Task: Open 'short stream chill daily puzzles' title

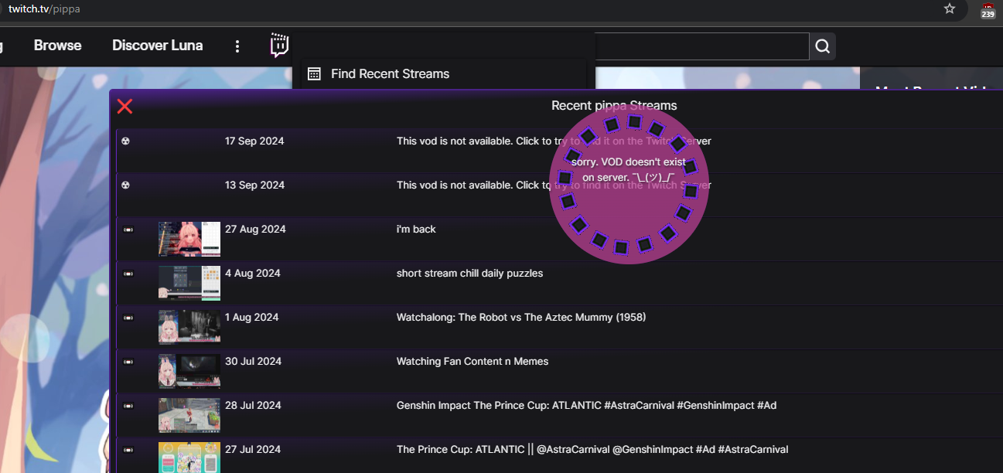Action: (x=469, y=274)
